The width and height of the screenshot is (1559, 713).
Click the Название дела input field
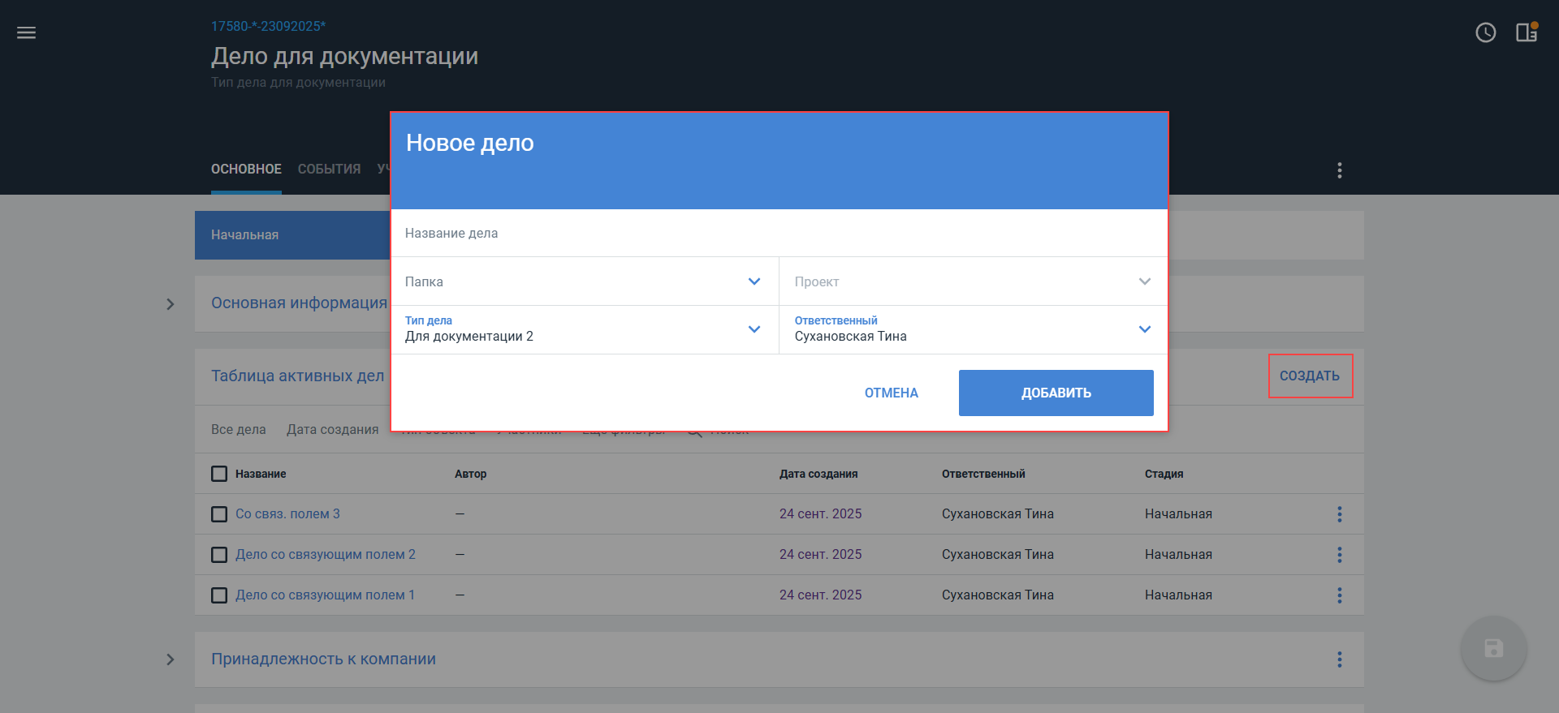tap(778, 234)
